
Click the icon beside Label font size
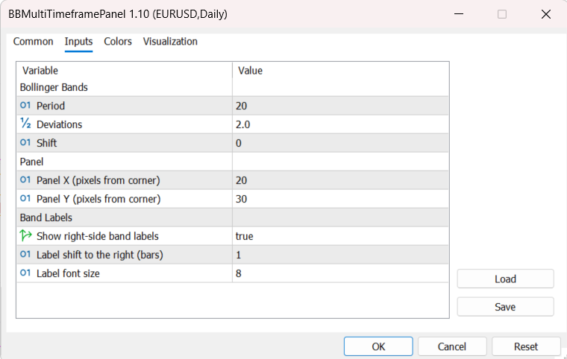pos(25,273)
